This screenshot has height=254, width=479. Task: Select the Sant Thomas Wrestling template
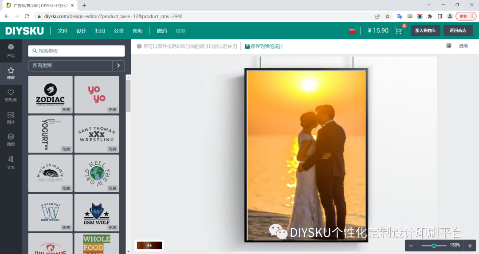(x=97, y=134)
